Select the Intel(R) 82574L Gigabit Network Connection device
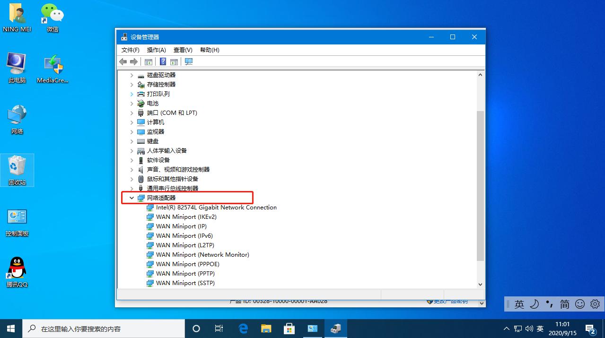Screen dimensions: 605x338 click(x=216, y=207)
